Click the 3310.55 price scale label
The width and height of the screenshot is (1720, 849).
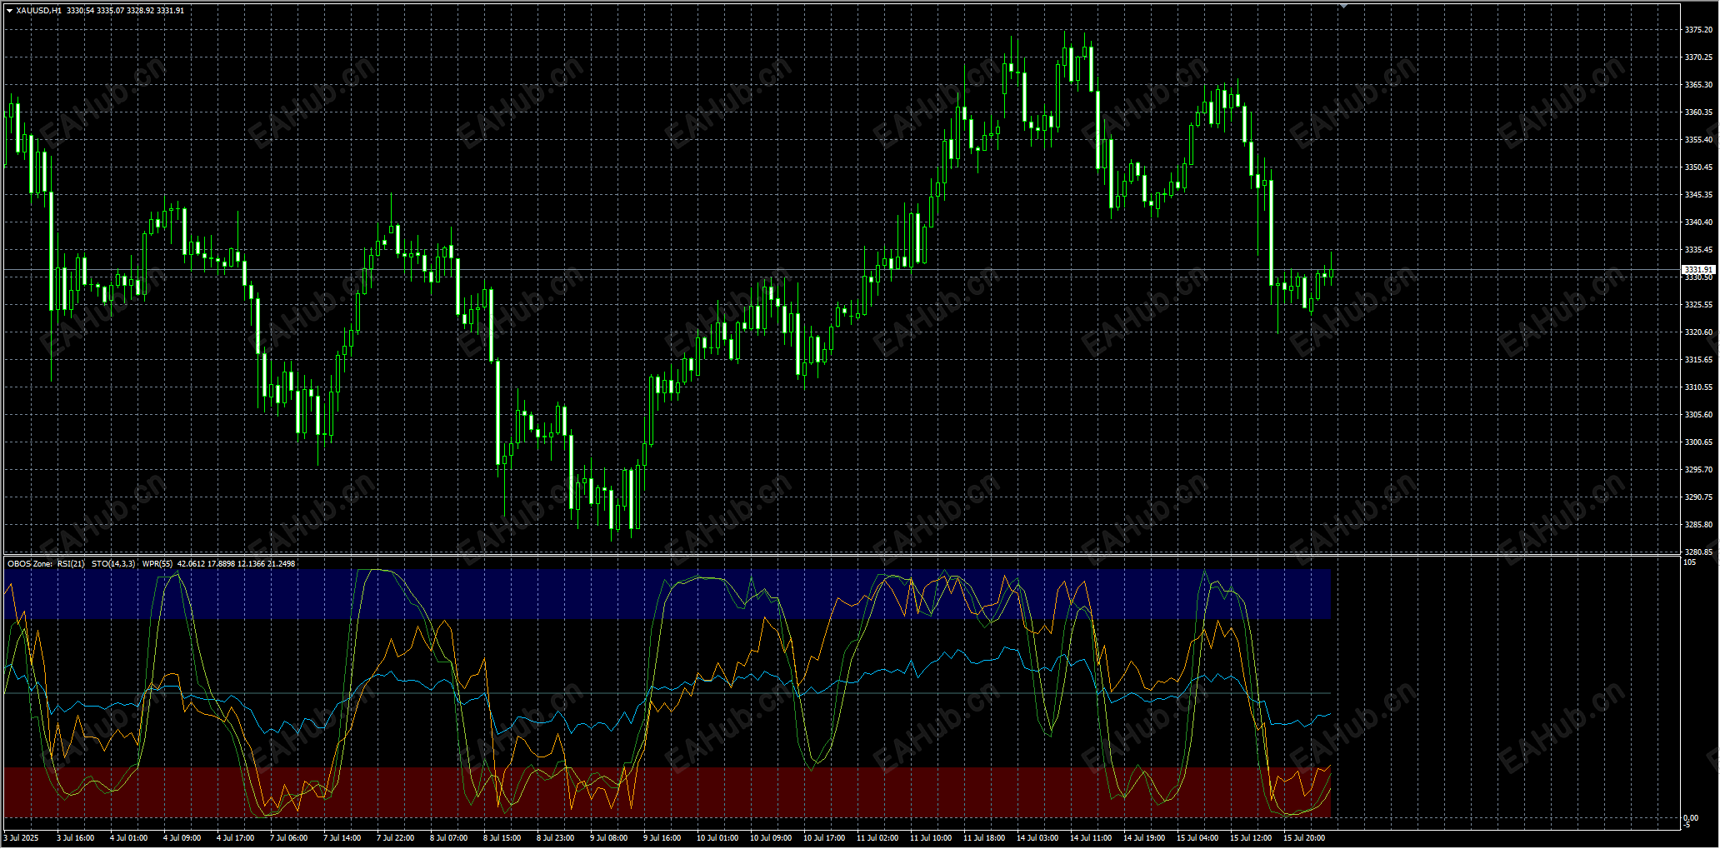1698,387
